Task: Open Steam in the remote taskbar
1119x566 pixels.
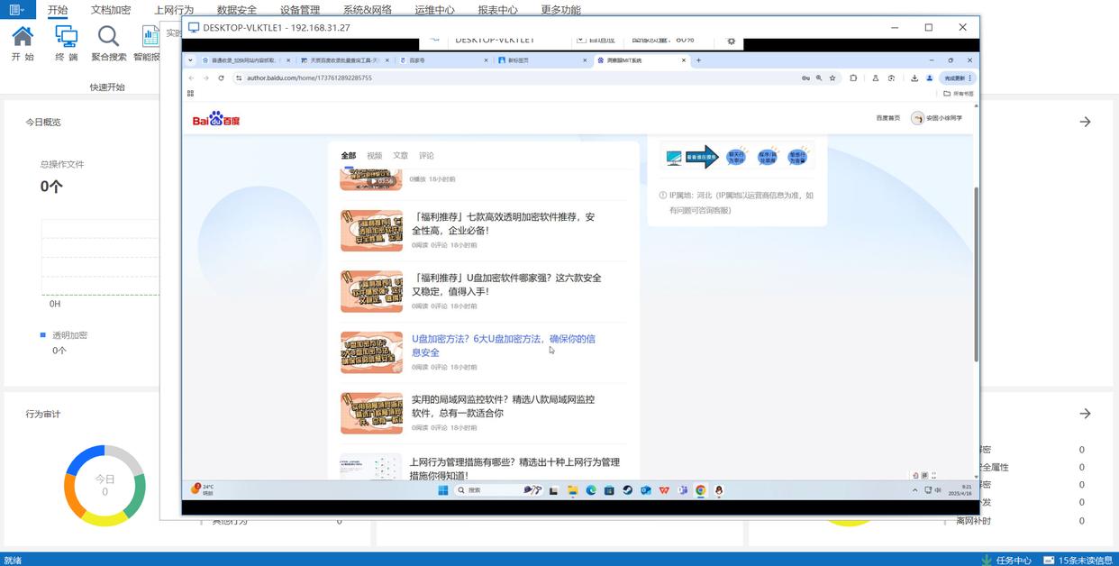Action: (x=627, y=490)
